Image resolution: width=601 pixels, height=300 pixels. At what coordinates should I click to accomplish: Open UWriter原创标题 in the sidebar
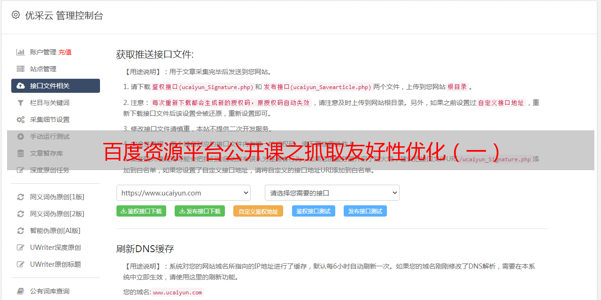tap(55, 264)
